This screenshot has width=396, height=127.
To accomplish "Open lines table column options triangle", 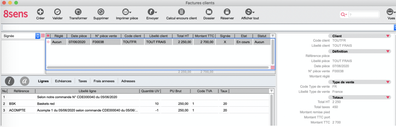I will click(x=271, y=91).
